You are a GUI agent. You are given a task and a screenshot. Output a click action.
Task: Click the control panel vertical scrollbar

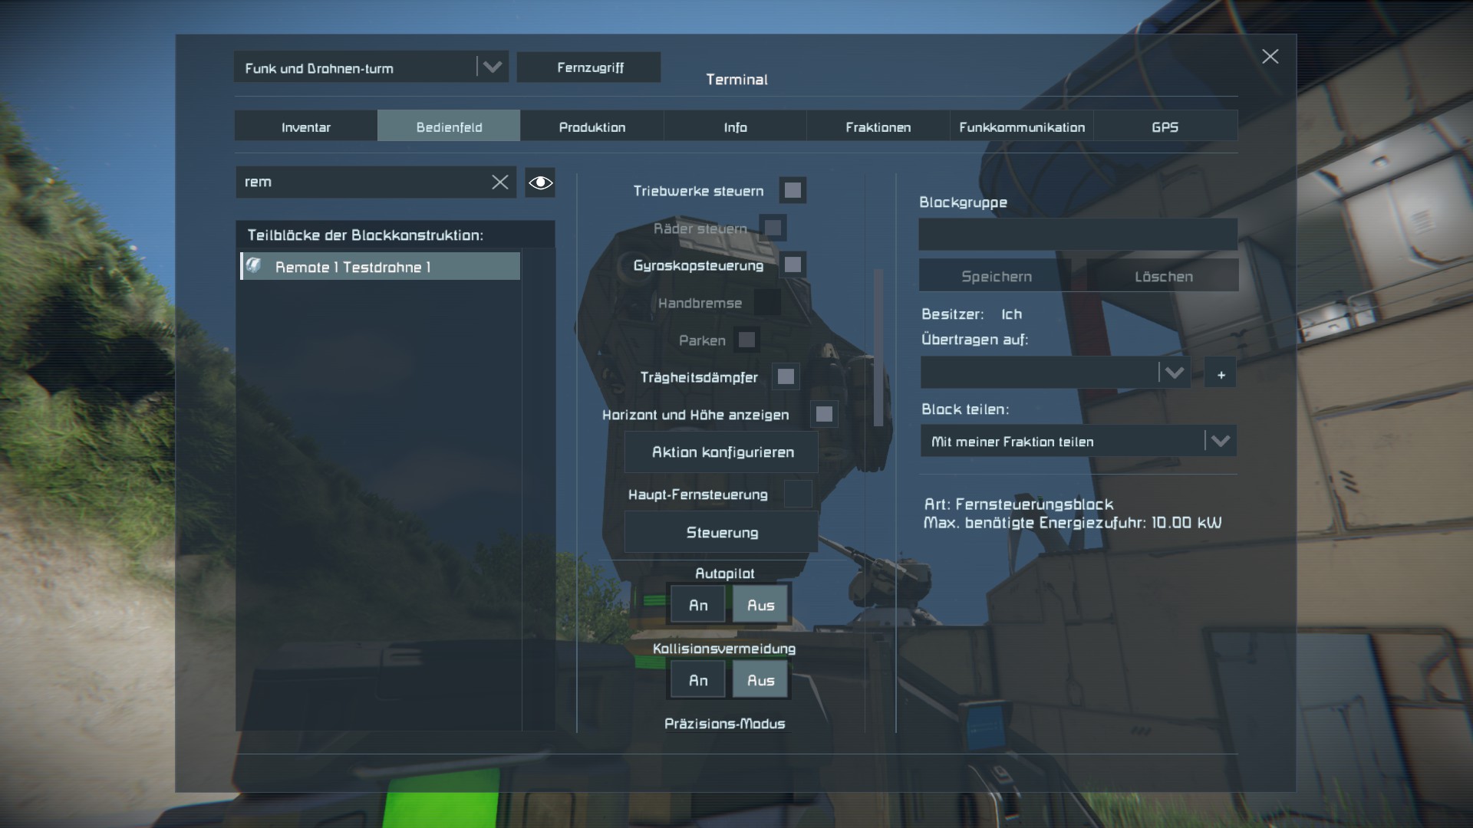pos(878,347)
